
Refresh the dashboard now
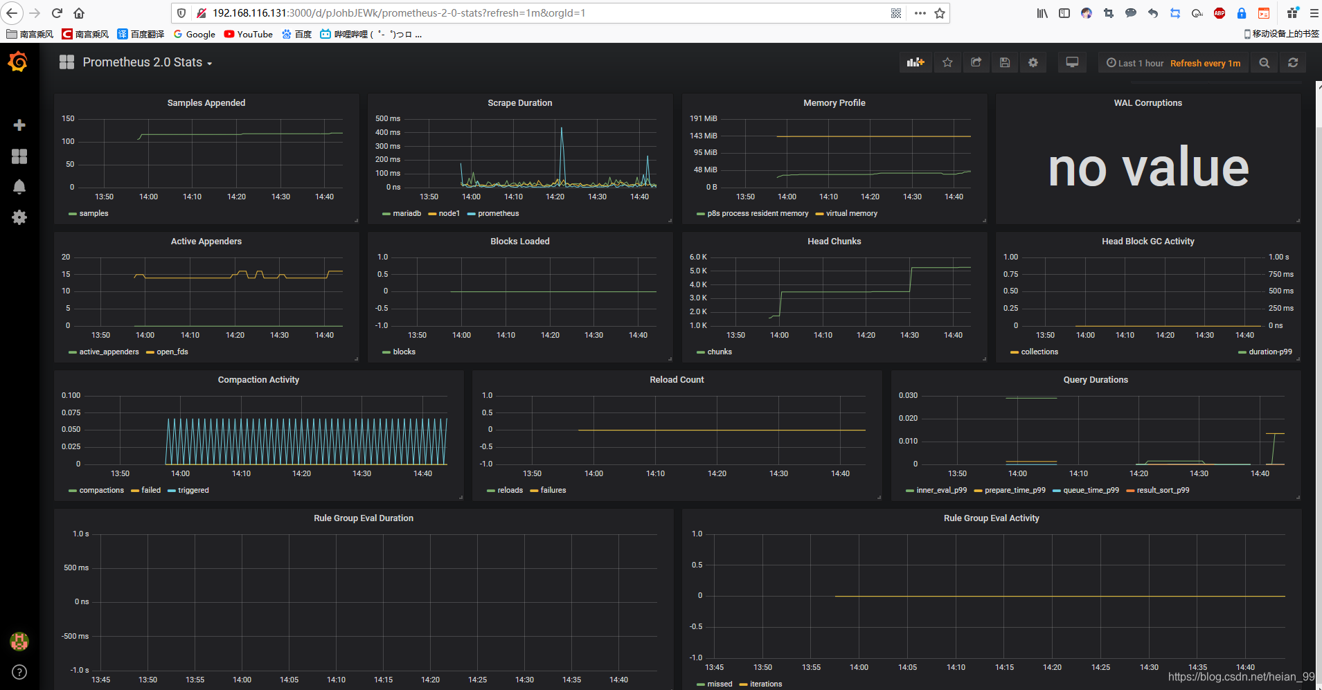point(1293,62)
